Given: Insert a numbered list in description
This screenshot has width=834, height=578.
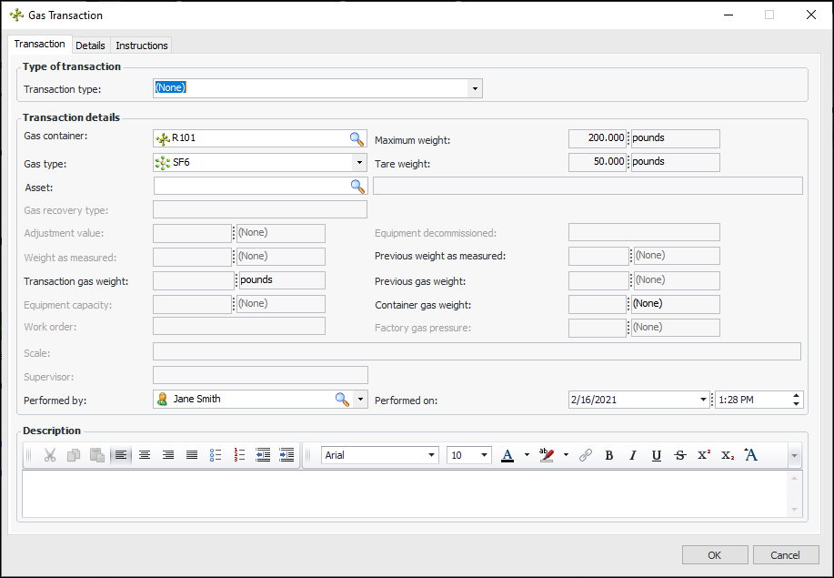Looking at the screenshot, I should 240,455.
